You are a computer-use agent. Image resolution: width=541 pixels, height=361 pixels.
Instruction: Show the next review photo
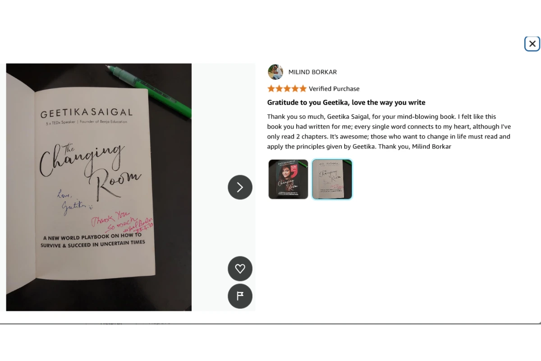(x=240, y=187)
